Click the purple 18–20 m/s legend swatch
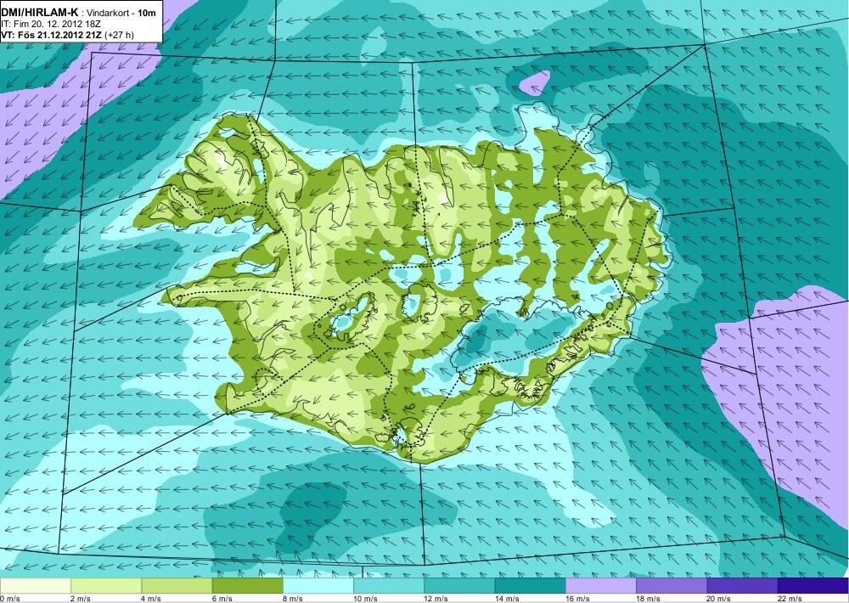The width and height of the screenshot is (849, 603). pos(672,586)
